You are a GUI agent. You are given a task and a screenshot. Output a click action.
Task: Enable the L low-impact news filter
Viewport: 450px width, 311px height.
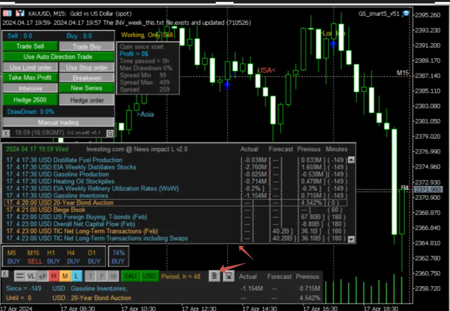[75, 276]
